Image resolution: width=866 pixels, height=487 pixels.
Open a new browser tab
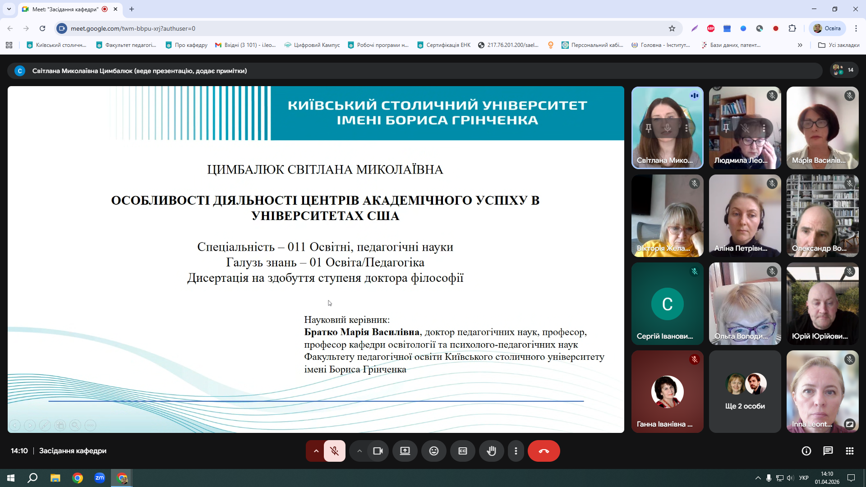coord(132,9)
